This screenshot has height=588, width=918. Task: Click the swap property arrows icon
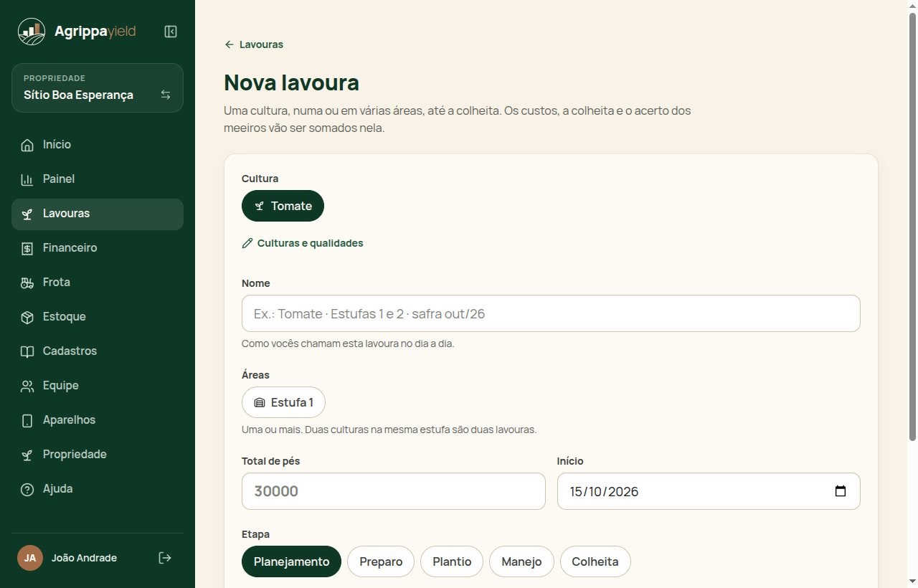[x=166, y=95]
